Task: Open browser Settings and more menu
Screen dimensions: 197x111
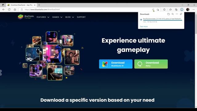Action: point(194,10)
